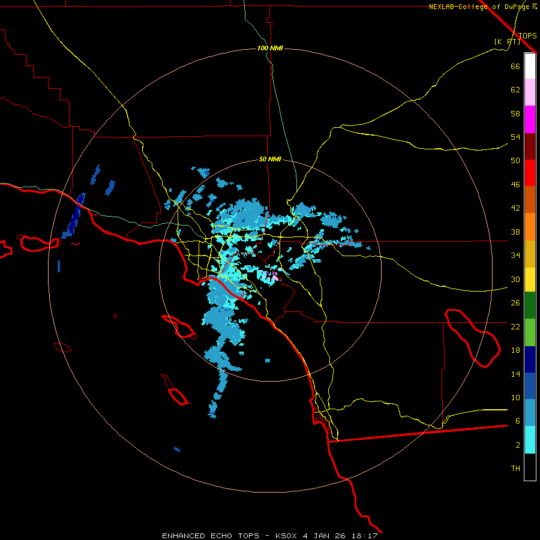Click the 'TH' legend label
Viewport: 540px width, 540px height.
click(515, 469)
